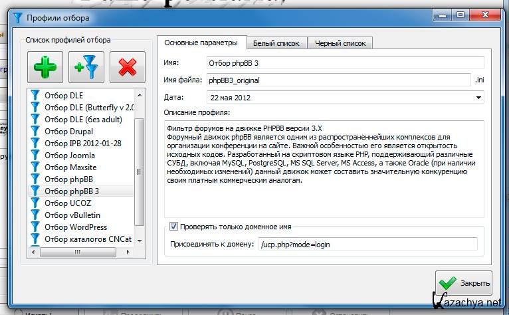Click the Присоединять к домену field
509x315 pixels.
367,244
